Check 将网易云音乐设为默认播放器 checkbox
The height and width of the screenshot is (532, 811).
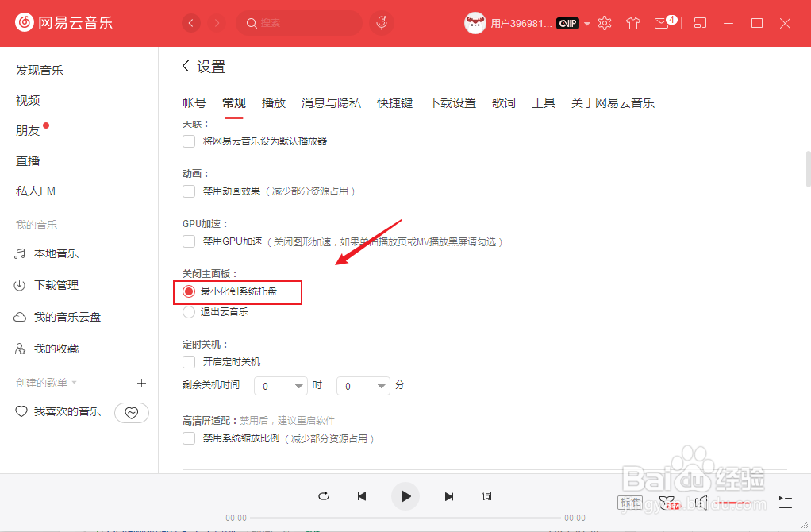click(x=189, y=141)
